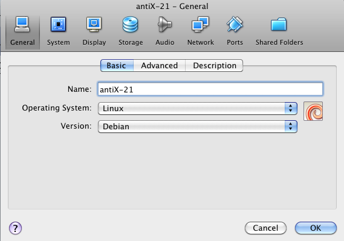Open the Operating System dropdown showing Linux
Image resolution: width=344 pixels, height=241 pixels.
[x=198, y=108]
